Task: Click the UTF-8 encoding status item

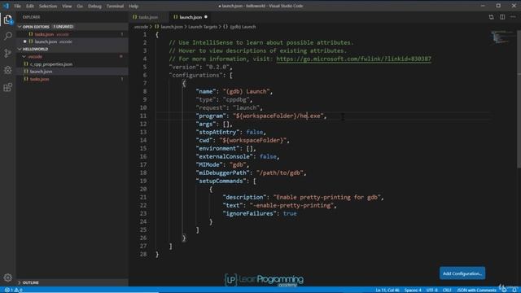Action: pyautogui.click(x=432, y=290)
